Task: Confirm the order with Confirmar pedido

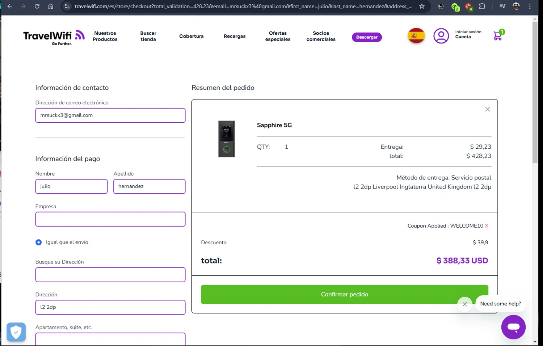Action: pos(344,294)
